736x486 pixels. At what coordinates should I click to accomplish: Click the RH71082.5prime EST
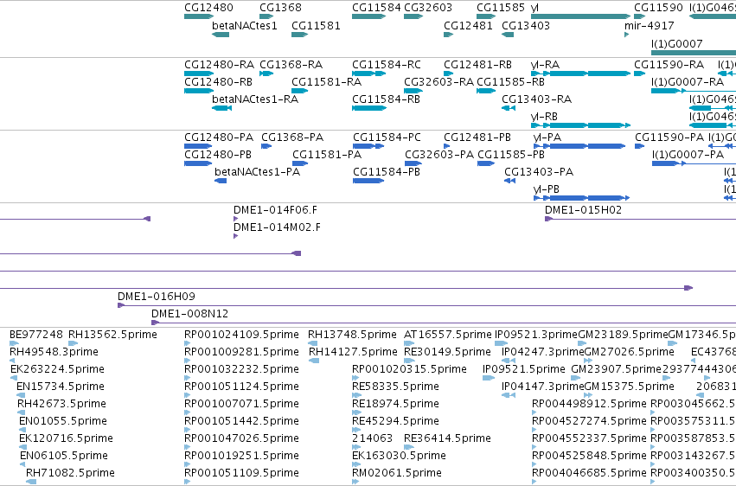click(31, 482)
